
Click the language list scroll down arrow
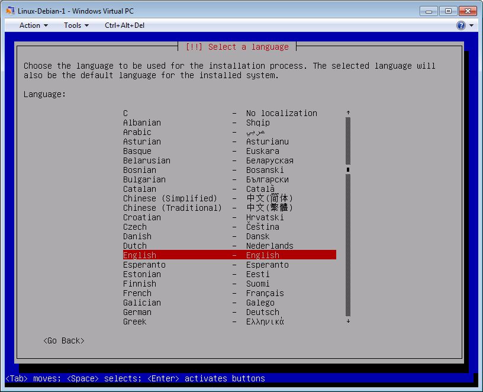coord(348,321)
